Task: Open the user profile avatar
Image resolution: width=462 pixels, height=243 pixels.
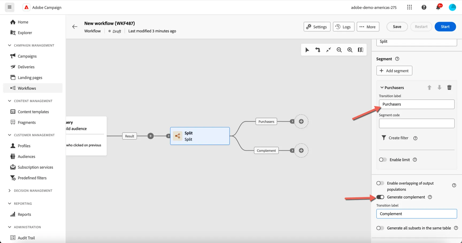Action: (x=452, y=7)
